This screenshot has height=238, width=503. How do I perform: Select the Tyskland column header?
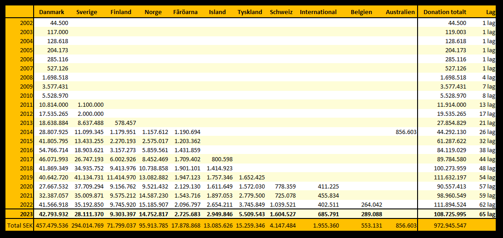point(250,12)
